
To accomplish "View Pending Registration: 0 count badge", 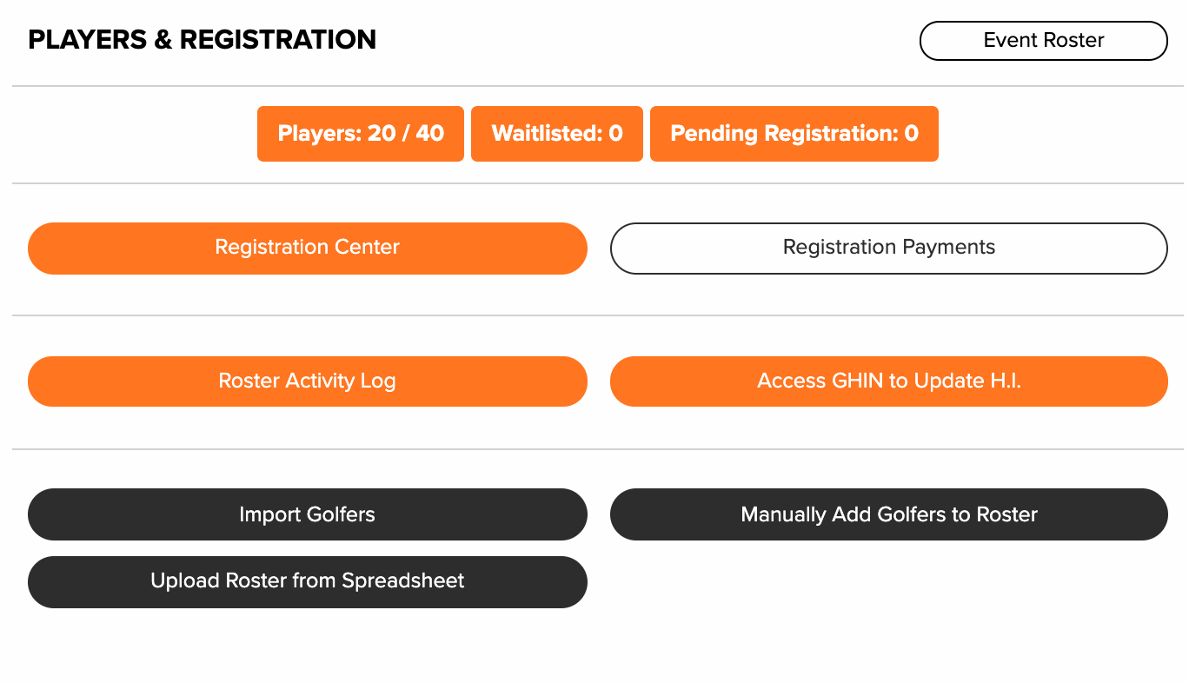I will (794, 134).
